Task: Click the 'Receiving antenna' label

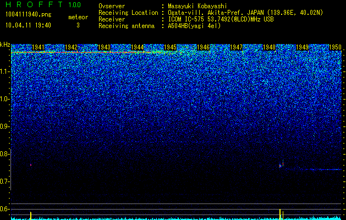Action: 127,26
